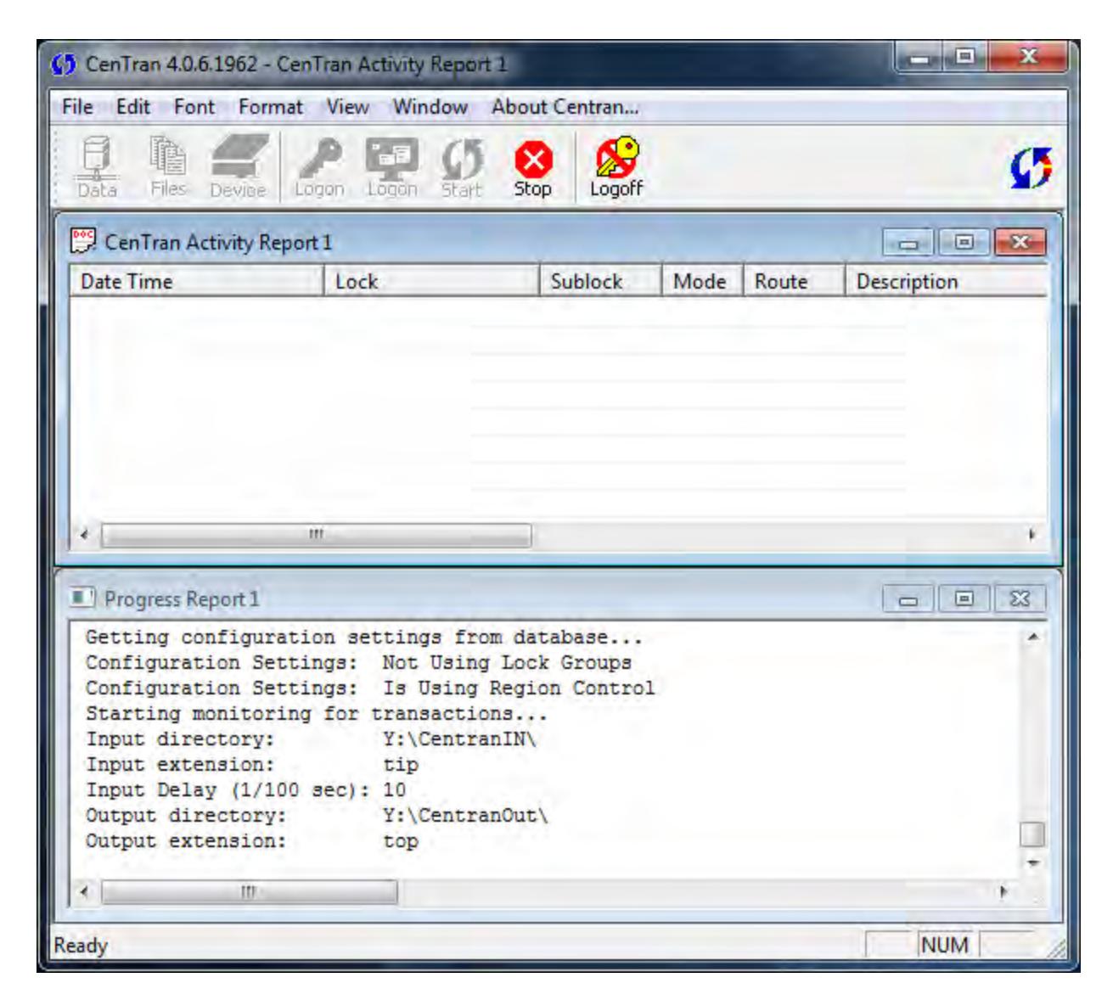Click the Logoff key icon
The width and height of the screenshot is (1113, 1000).
(616, 167)
